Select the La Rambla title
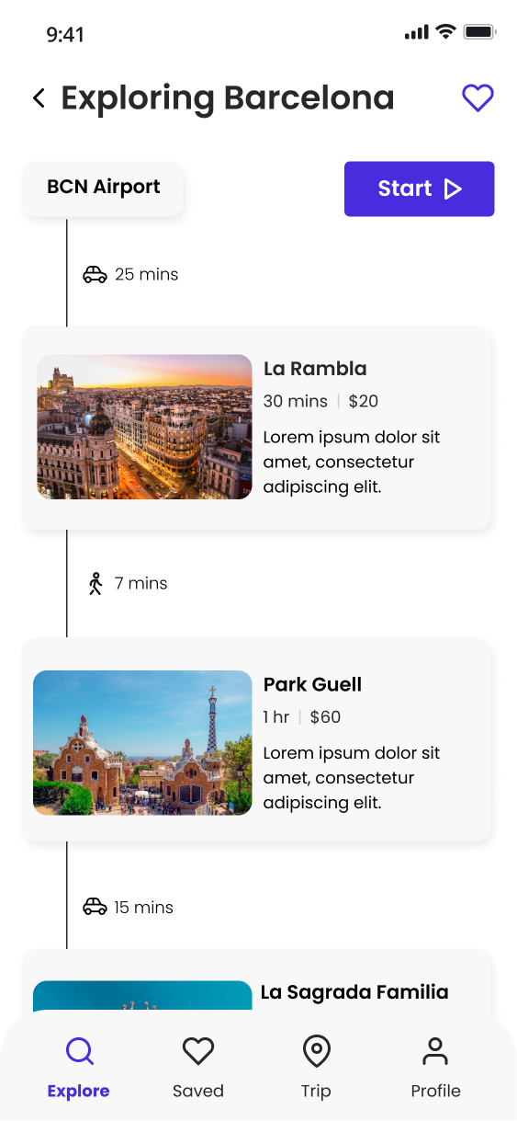Viewport: 517px width, 1121px height. pyautogui.click(x=315, y=369)
